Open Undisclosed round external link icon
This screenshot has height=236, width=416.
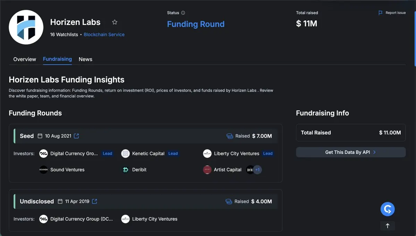tap(94, 201)
